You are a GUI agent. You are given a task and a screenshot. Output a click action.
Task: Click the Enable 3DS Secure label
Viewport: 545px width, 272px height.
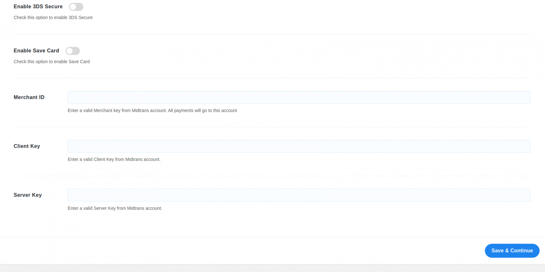click(x=38, y=6)
